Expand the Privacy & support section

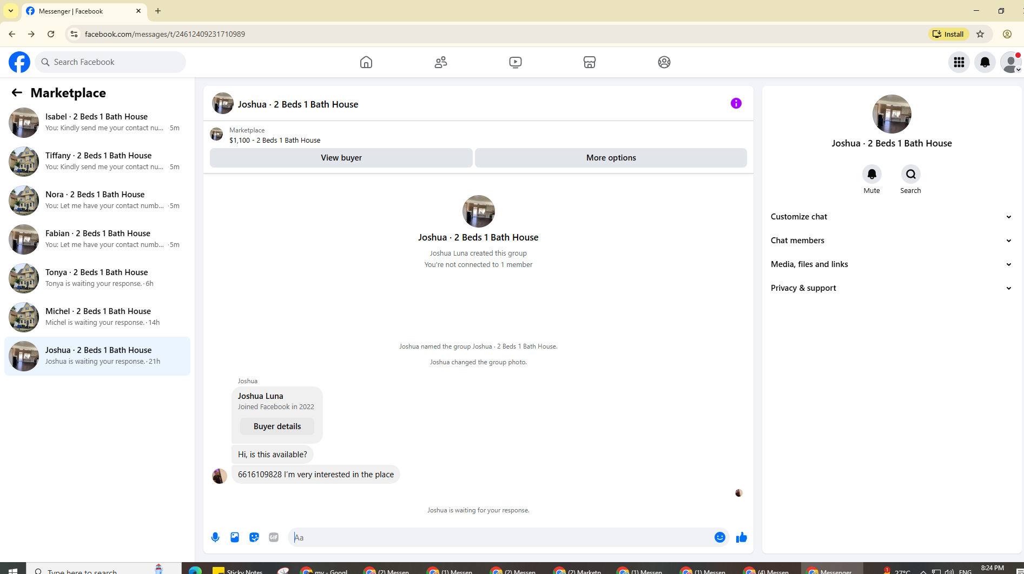coord(891,288)
